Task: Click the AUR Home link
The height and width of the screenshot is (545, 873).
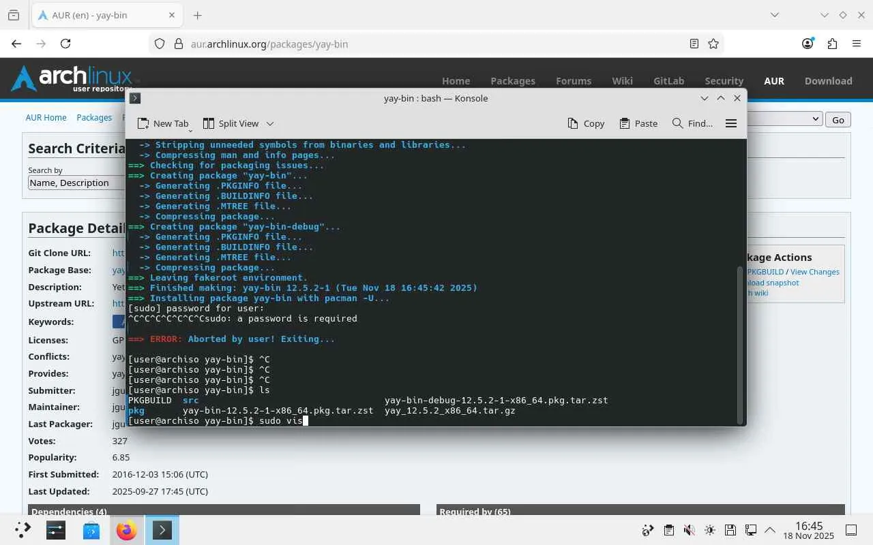Action: click(46, 117)
